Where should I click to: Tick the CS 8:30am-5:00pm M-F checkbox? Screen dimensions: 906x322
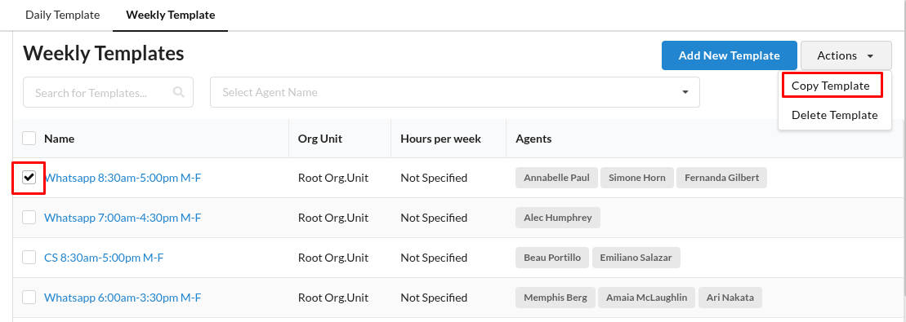[x=29, y=258]
